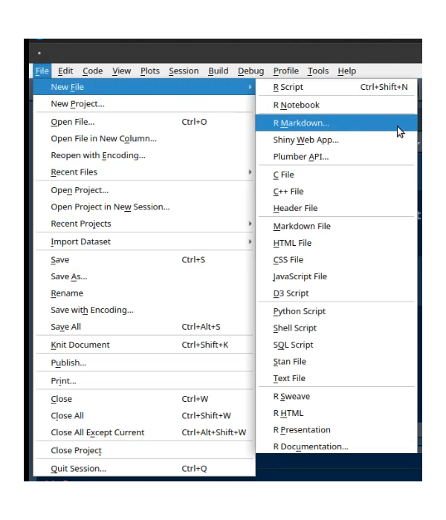
Task: Create a new R Script
Action: [288, 88]
